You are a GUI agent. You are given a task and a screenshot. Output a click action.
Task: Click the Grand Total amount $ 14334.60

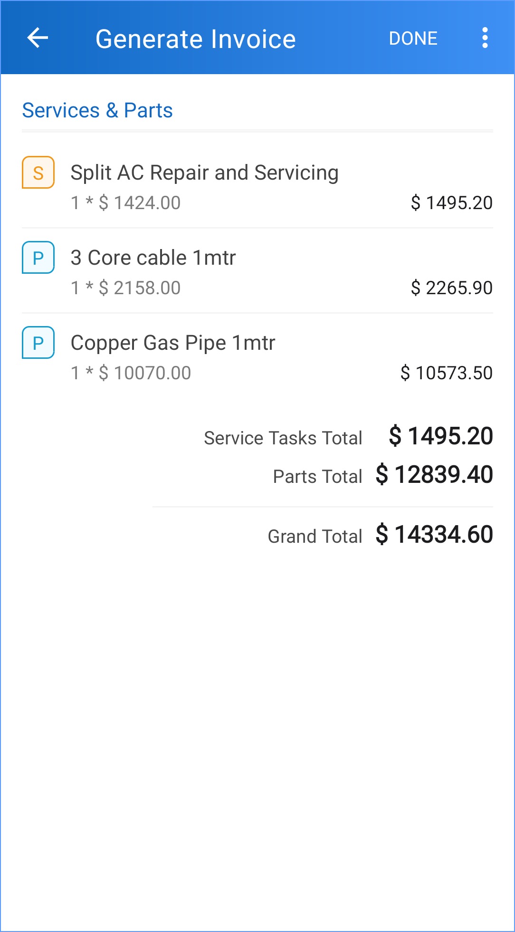pos(434,535)
